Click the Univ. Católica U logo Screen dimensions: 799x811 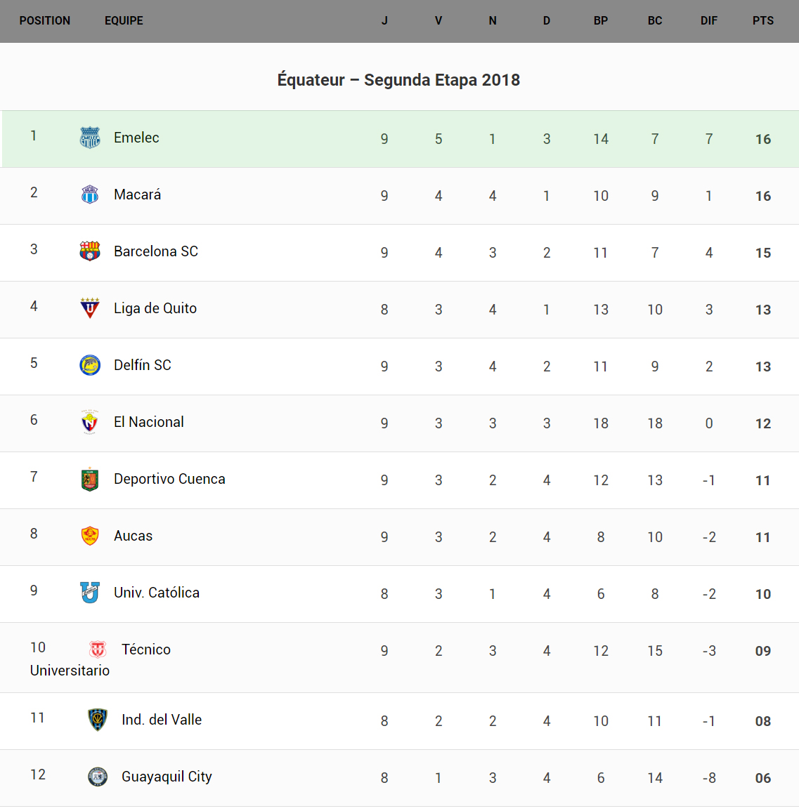click(x=90, y=593)
